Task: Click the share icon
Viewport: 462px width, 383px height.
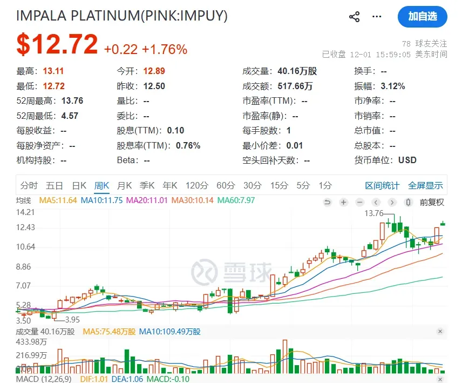Action: tap(354, 17)
